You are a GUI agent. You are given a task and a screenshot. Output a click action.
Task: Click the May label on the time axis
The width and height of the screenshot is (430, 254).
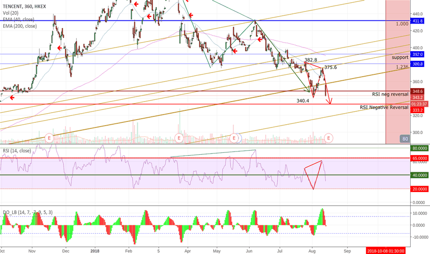pyautogui.click(x=217, y=251)
